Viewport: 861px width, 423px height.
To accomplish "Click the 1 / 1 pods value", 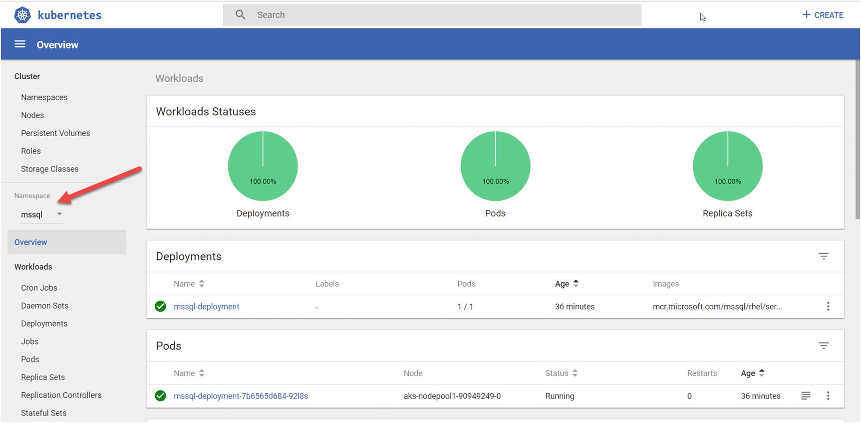I will point(465,307).
